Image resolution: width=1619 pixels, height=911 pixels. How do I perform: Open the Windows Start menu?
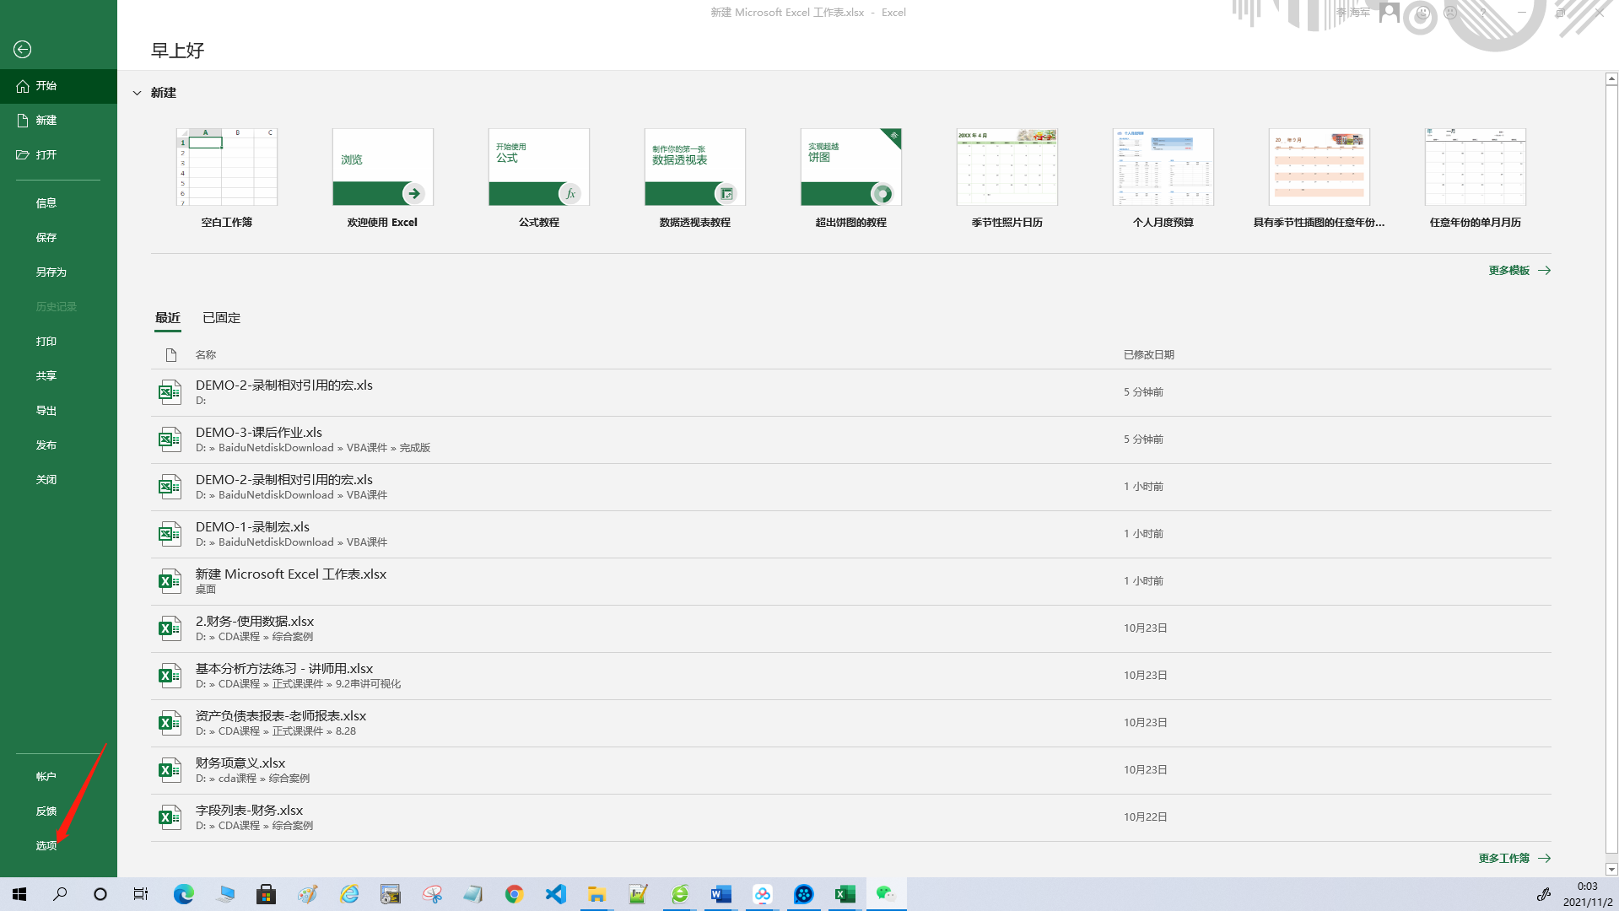click(20, 894)
